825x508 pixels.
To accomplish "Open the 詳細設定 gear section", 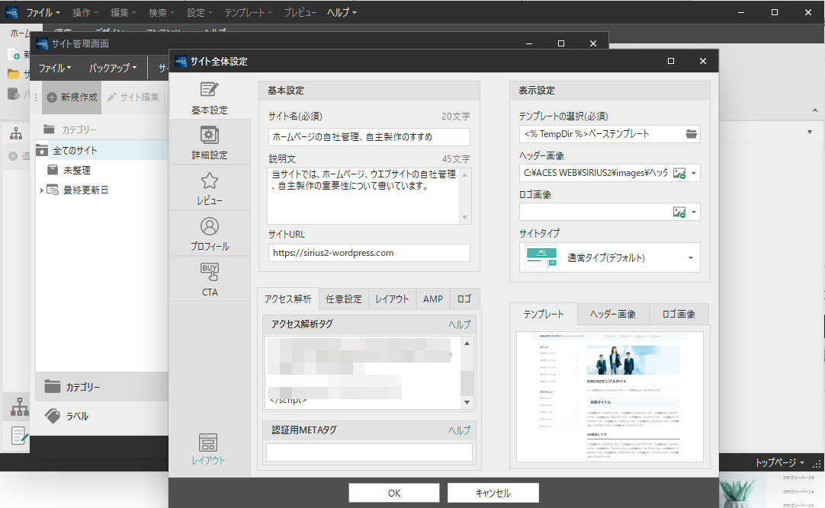I will point(209,142).
